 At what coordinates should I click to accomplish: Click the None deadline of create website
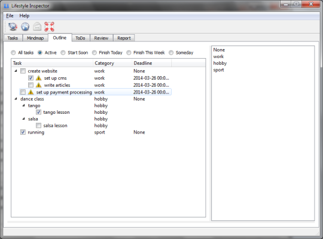tap(139, 71)
